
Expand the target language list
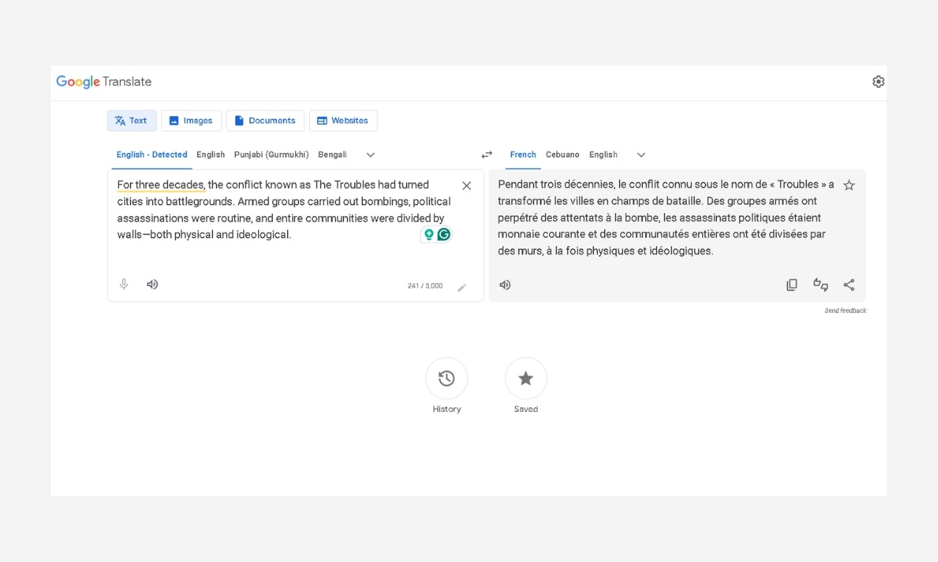click(641, 155)
